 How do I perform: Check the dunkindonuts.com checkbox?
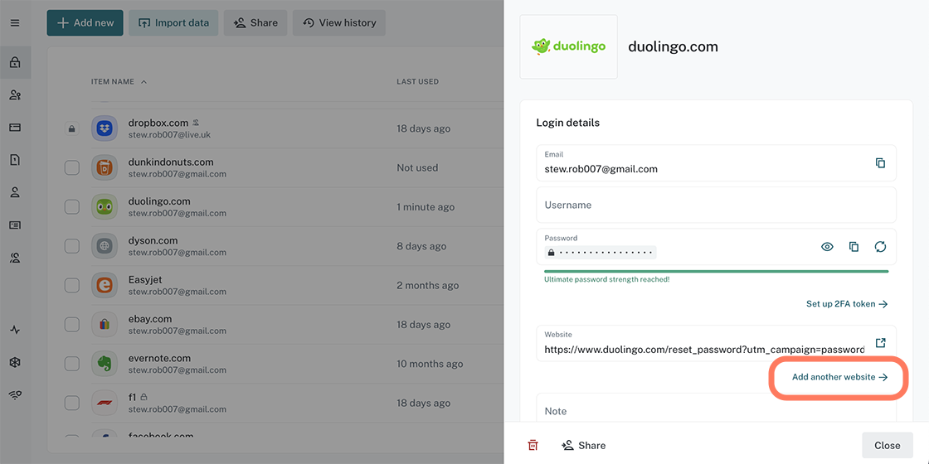click(72, 168)
